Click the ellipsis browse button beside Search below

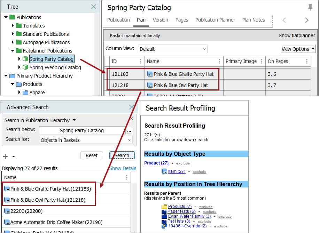pos(129,130)
